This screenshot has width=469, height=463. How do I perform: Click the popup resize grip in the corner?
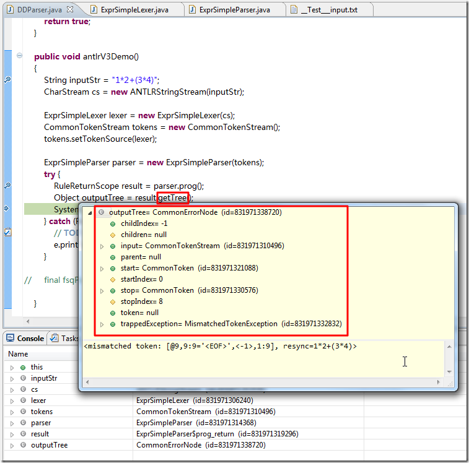point(450,384)
